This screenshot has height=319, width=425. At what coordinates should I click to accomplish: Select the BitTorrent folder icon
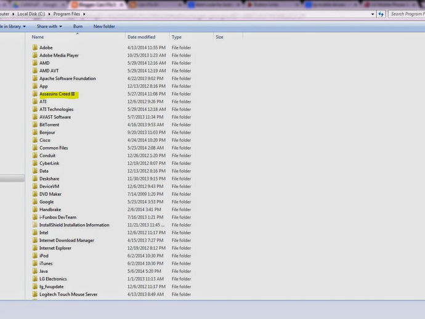pos(35,125)
